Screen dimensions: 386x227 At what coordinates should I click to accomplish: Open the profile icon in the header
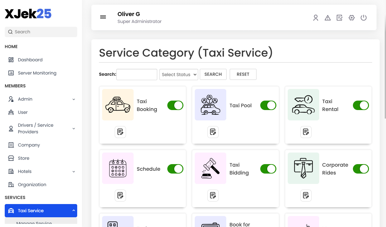pos(316,18)
